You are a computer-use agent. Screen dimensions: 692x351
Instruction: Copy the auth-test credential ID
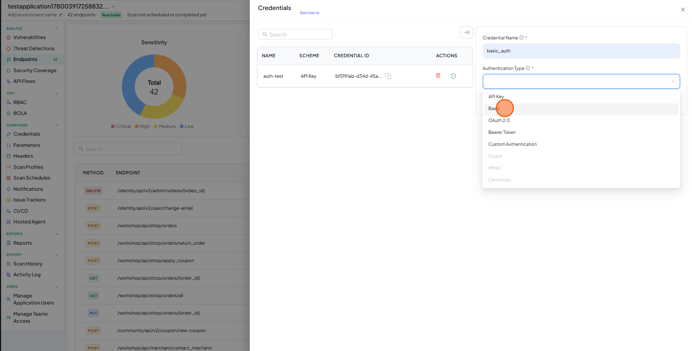(x=388, y=76)
